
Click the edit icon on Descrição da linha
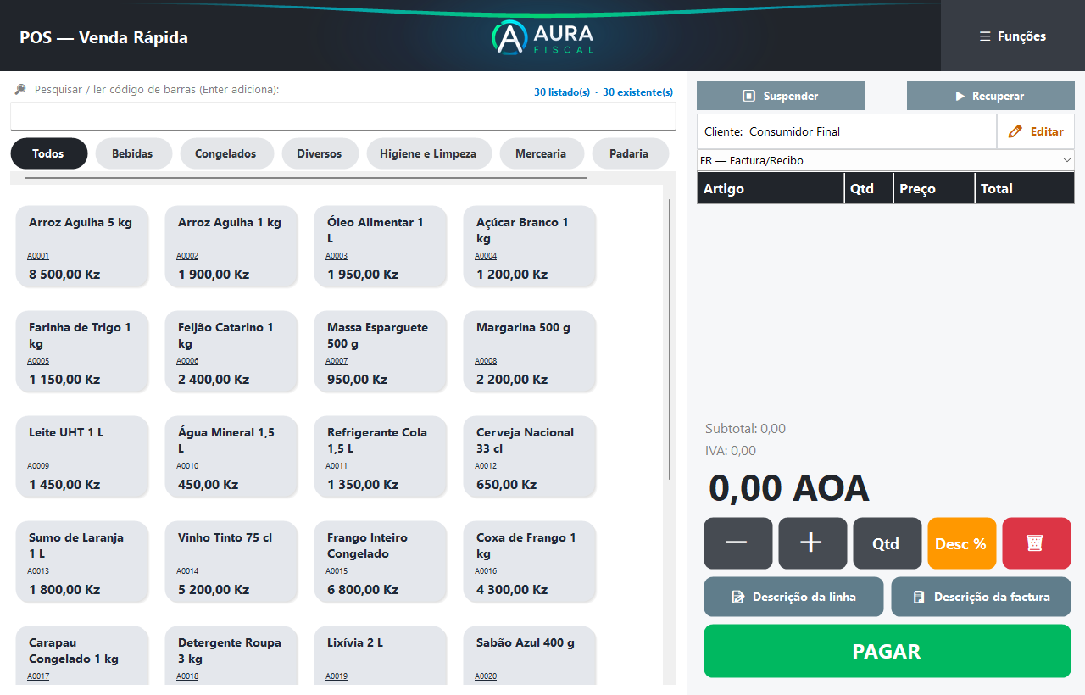[x=738, y=597]
